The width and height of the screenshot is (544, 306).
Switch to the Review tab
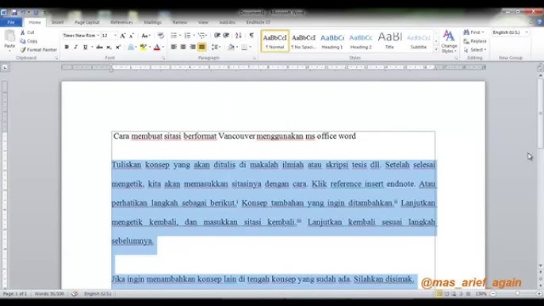(180, 22)
